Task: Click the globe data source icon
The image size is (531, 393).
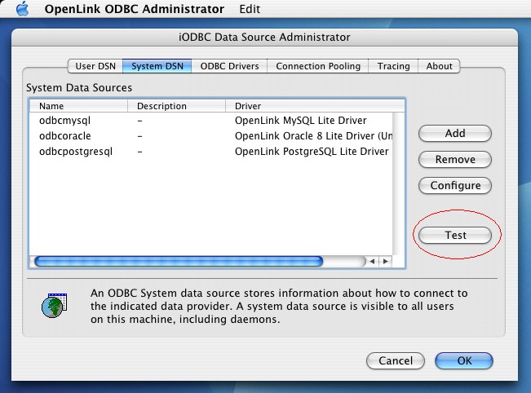Action: [x=54, y=305]
